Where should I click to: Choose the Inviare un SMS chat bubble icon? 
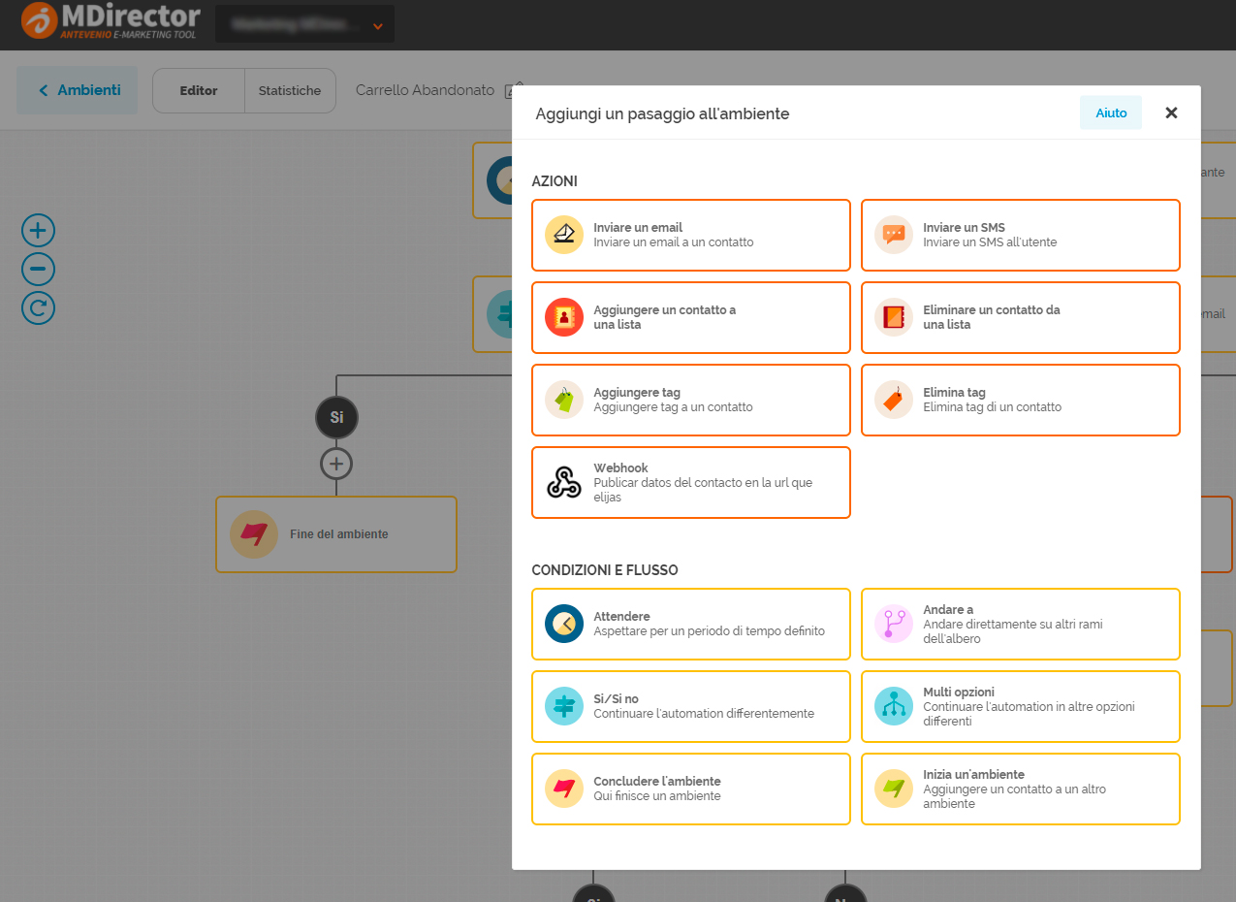click(893, 235)
